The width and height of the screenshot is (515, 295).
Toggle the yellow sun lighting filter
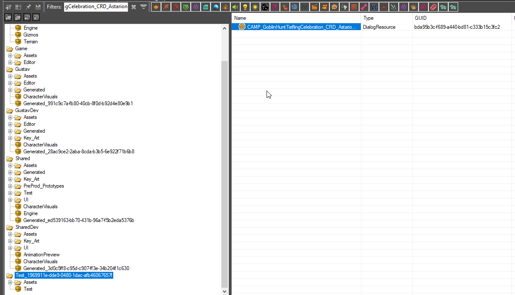click(255, 7)
